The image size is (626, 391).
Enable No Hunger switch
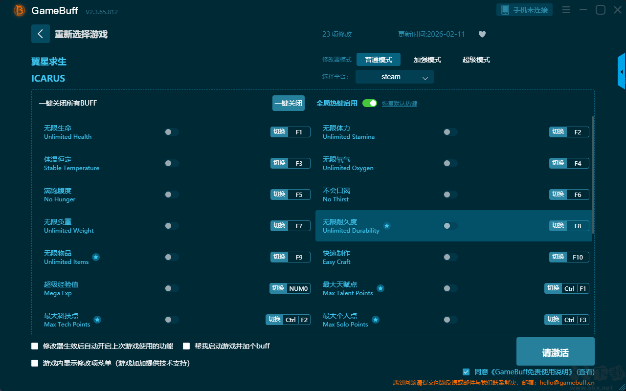click(172, 195)
